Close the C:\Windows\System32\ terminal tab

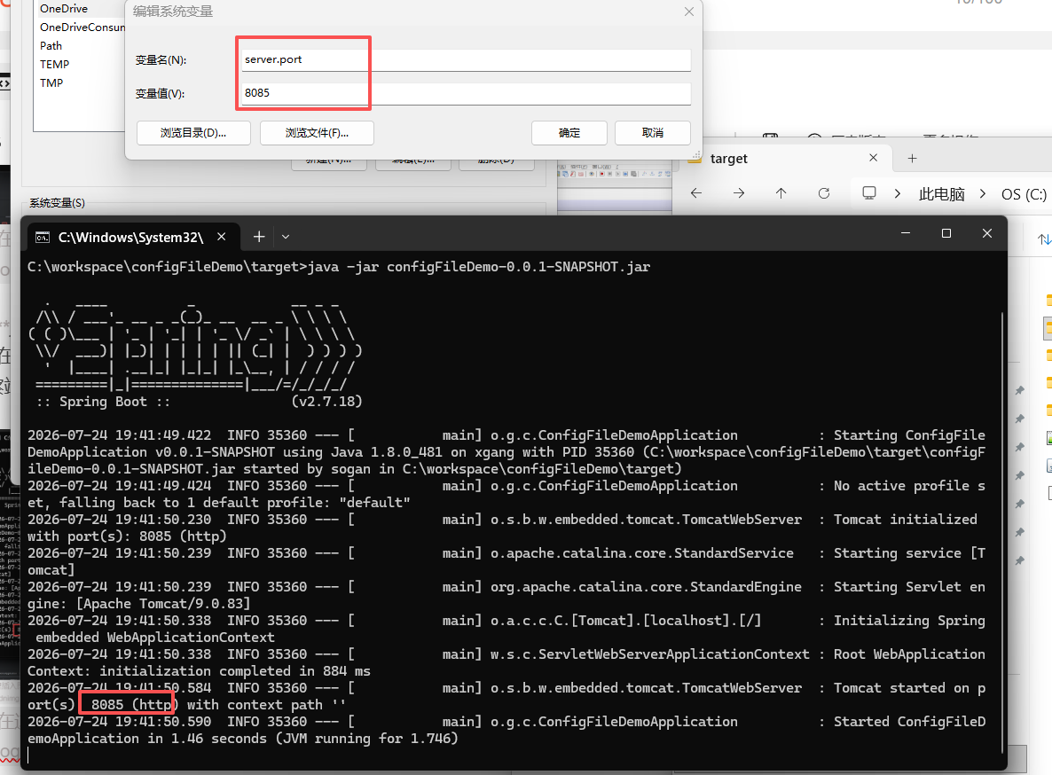coord(222,237)
